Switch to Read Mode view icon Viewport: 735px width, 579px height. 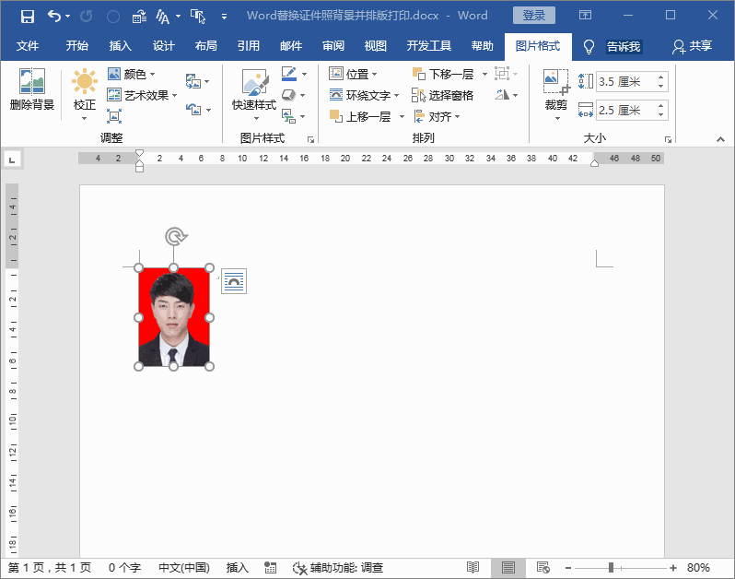point(473,568)
